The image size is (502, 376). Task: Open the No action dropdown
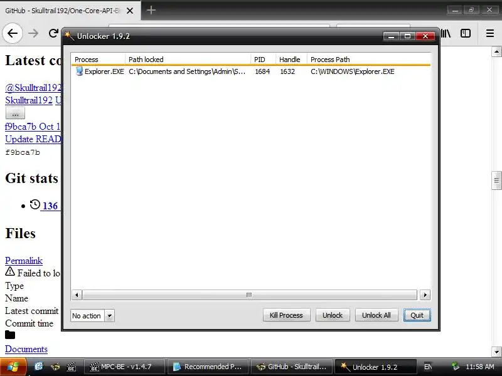pos(109,316)
